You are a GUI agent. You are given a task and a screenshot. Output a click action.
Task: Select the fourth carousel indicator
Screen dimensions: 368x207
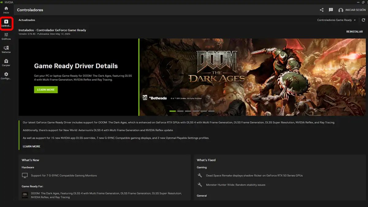click(196, 111)
